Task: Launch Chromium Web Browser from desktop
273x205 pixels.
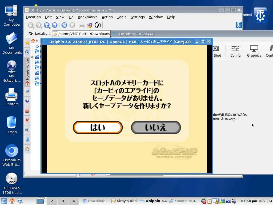Action: [x=12, y=155]
